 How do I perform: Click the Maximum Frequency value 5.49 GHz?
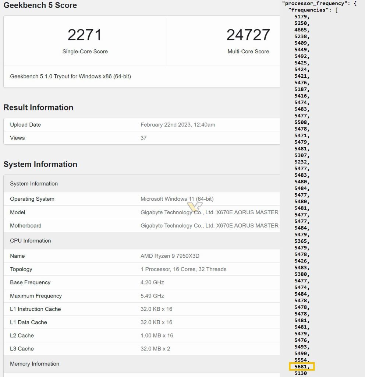(152, 296)
